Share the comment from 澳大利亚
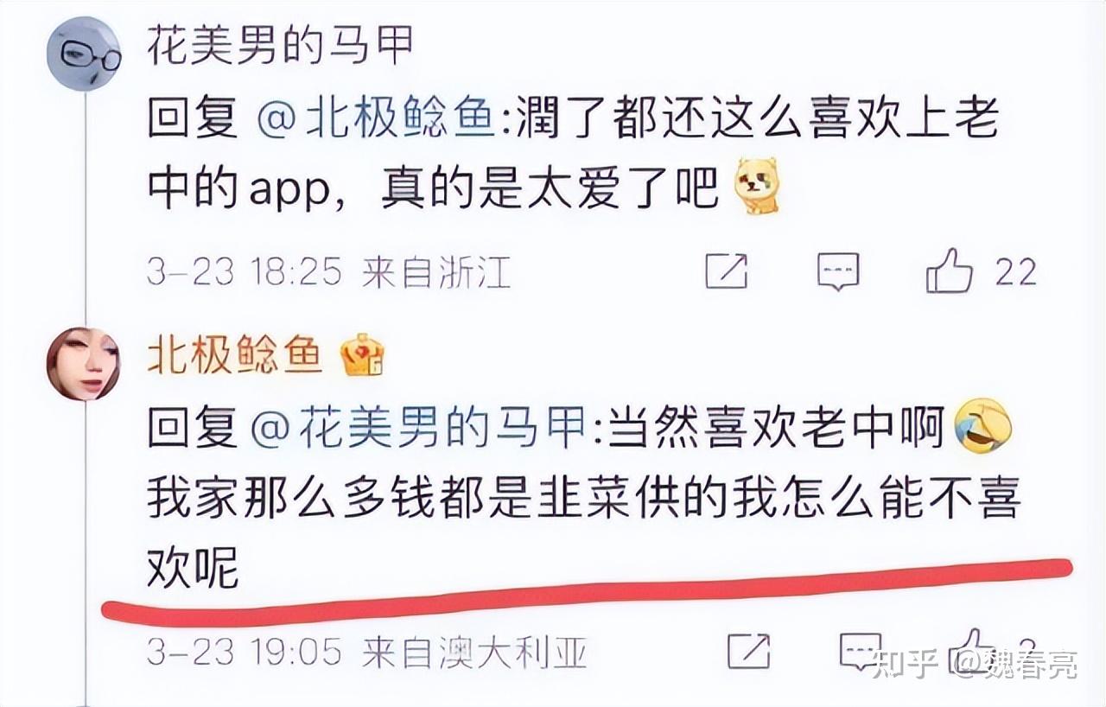 tap(748, 651)
